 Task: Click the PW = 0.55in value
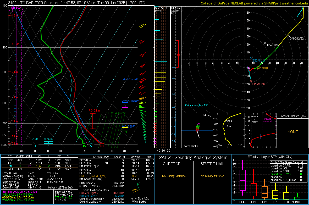coord(9,173)
